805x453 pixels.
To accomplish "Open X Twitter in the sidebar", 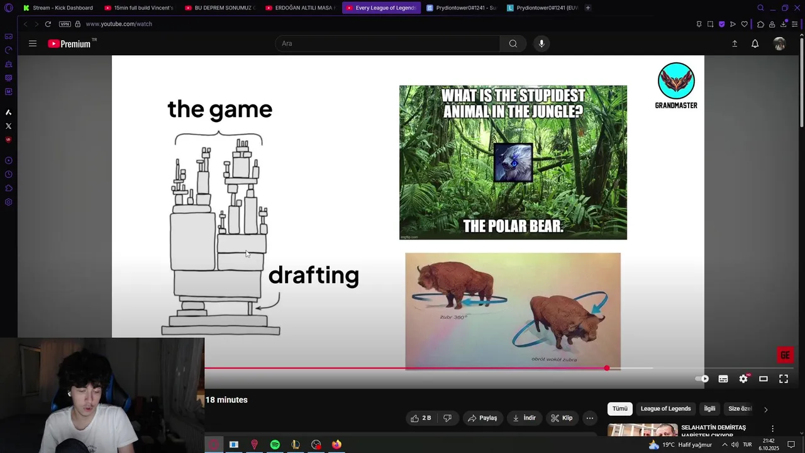I will [8, 126].
